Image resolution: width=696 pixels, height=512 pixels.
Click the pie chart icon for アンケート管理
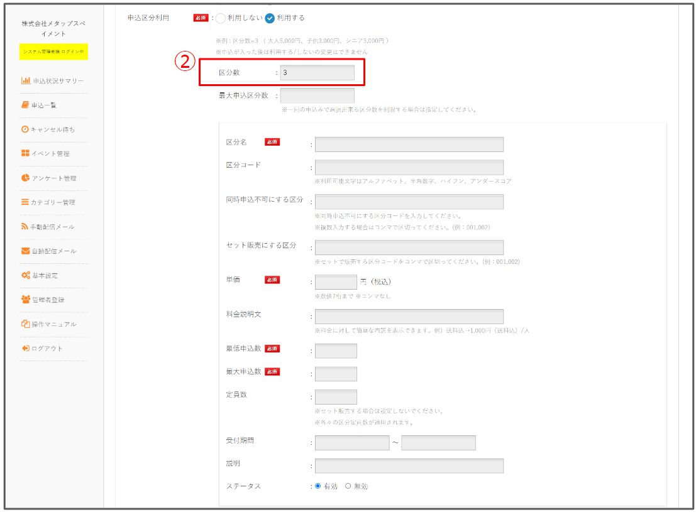tap(26, 178)
